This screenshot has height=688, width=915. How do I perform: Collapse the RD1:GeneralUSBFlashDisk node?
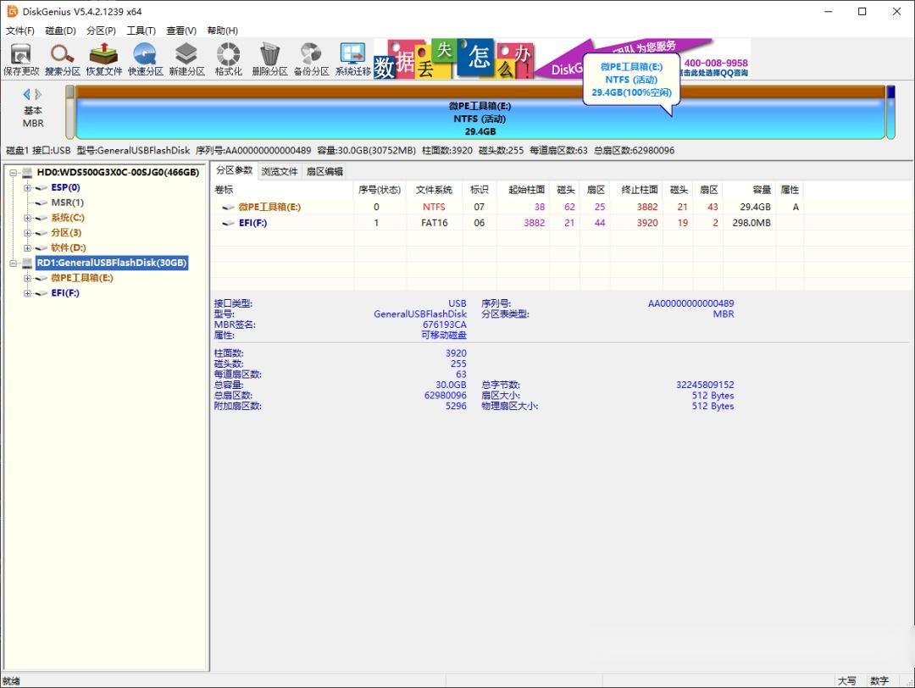pos(14,263)
